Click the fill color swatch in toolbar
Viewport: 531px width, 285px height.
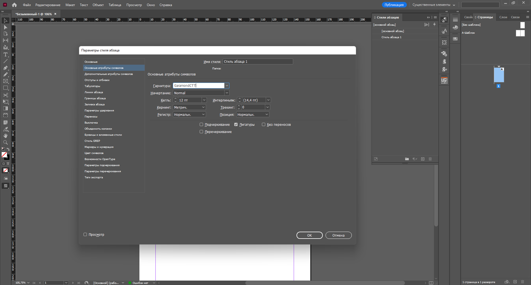[x=4, y=155]
